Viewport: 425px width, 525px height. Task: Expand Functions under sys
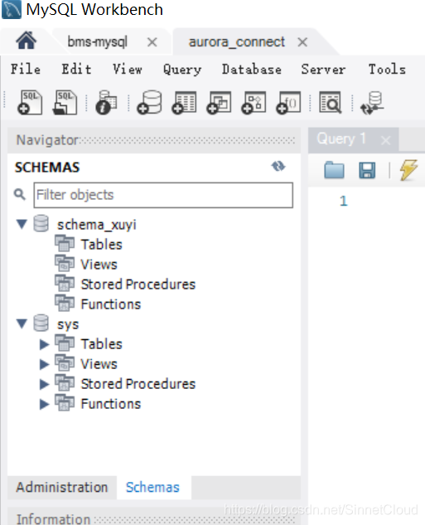pos(44,404)
